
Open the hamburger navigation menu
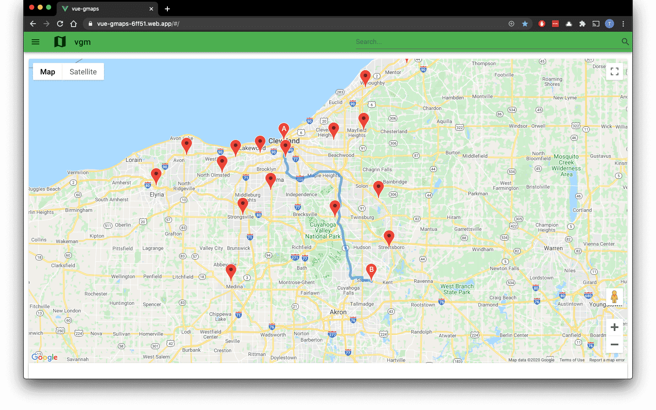36,42
